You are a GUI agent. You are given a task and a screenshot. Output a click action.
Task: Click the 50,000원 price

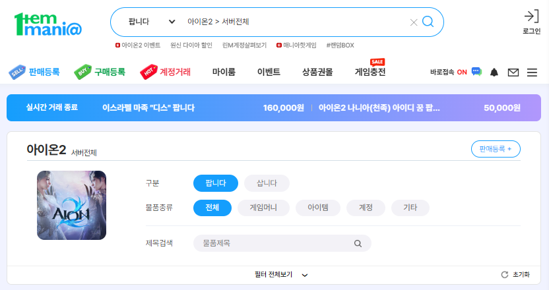pyautogui.click(x=502, y=107)
